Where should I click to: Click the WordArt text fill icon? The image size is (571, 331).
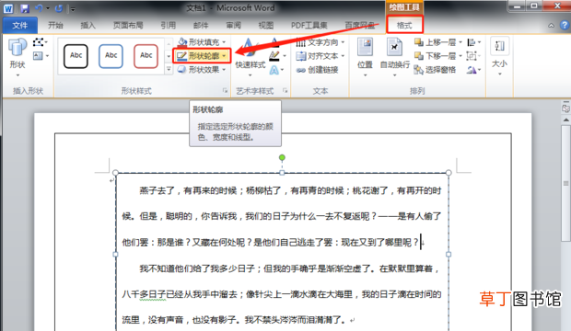(275, 42)
